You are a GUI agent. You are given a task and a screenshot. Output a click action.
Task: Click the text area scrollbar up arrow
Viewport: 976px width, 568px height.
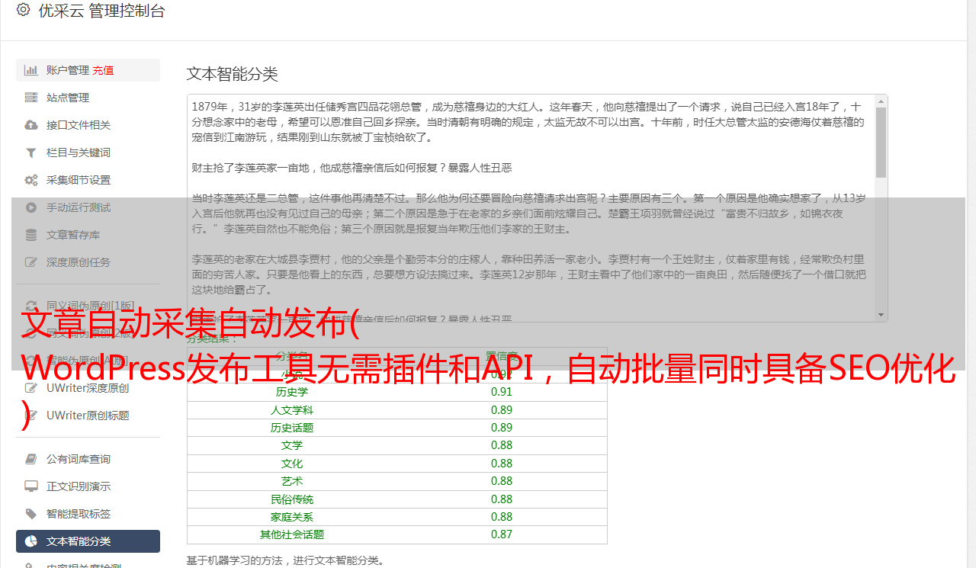click(881, 101)
